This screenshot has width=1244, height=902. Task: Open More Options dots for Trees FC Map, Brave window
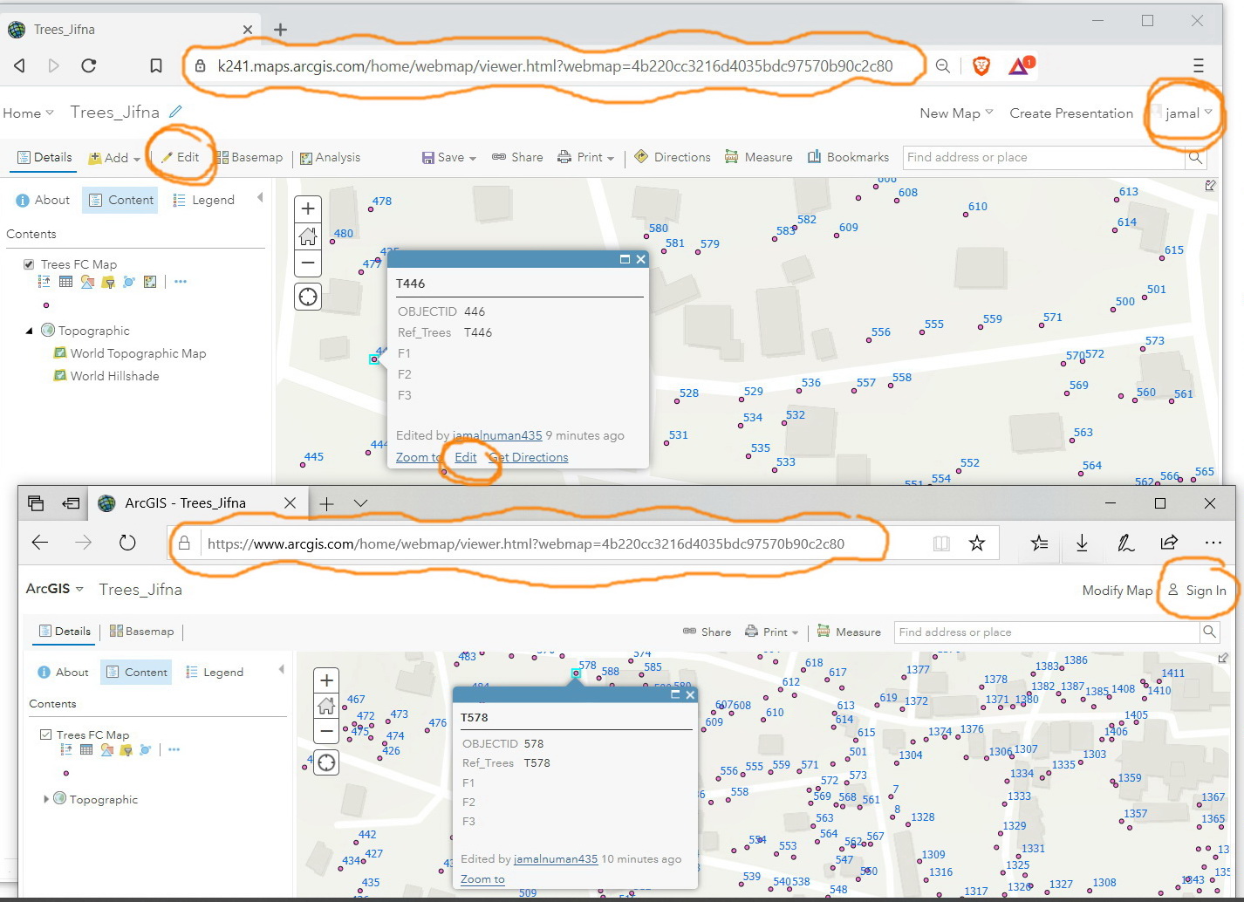coord(181,282)
